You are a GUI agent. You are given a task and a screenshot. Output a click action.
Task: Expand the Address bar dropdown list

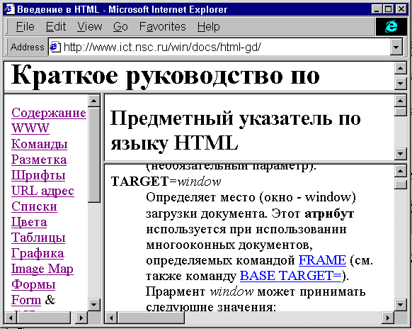(x=396, y=48)
